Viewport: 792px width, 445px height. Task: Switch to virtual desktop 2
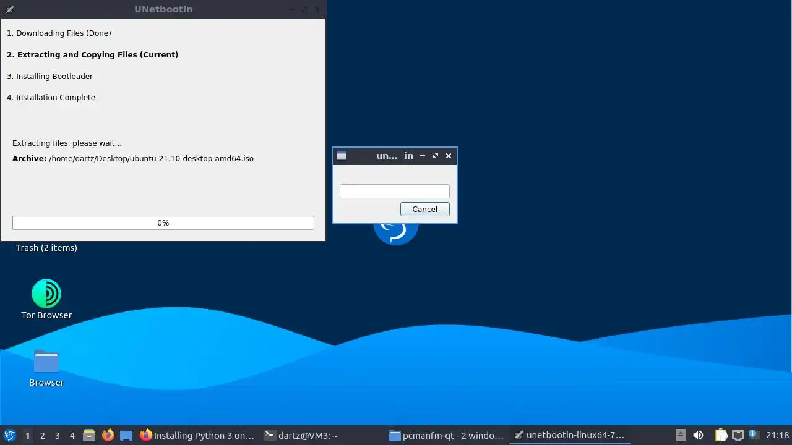[42, 436]
